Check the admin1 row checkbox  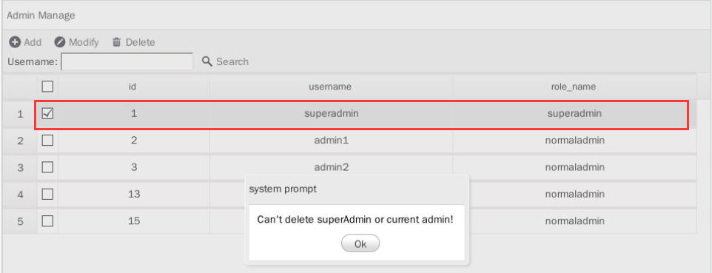47,141
